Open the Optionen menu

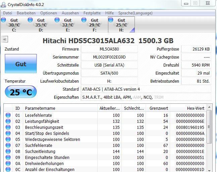coord(49,13)
